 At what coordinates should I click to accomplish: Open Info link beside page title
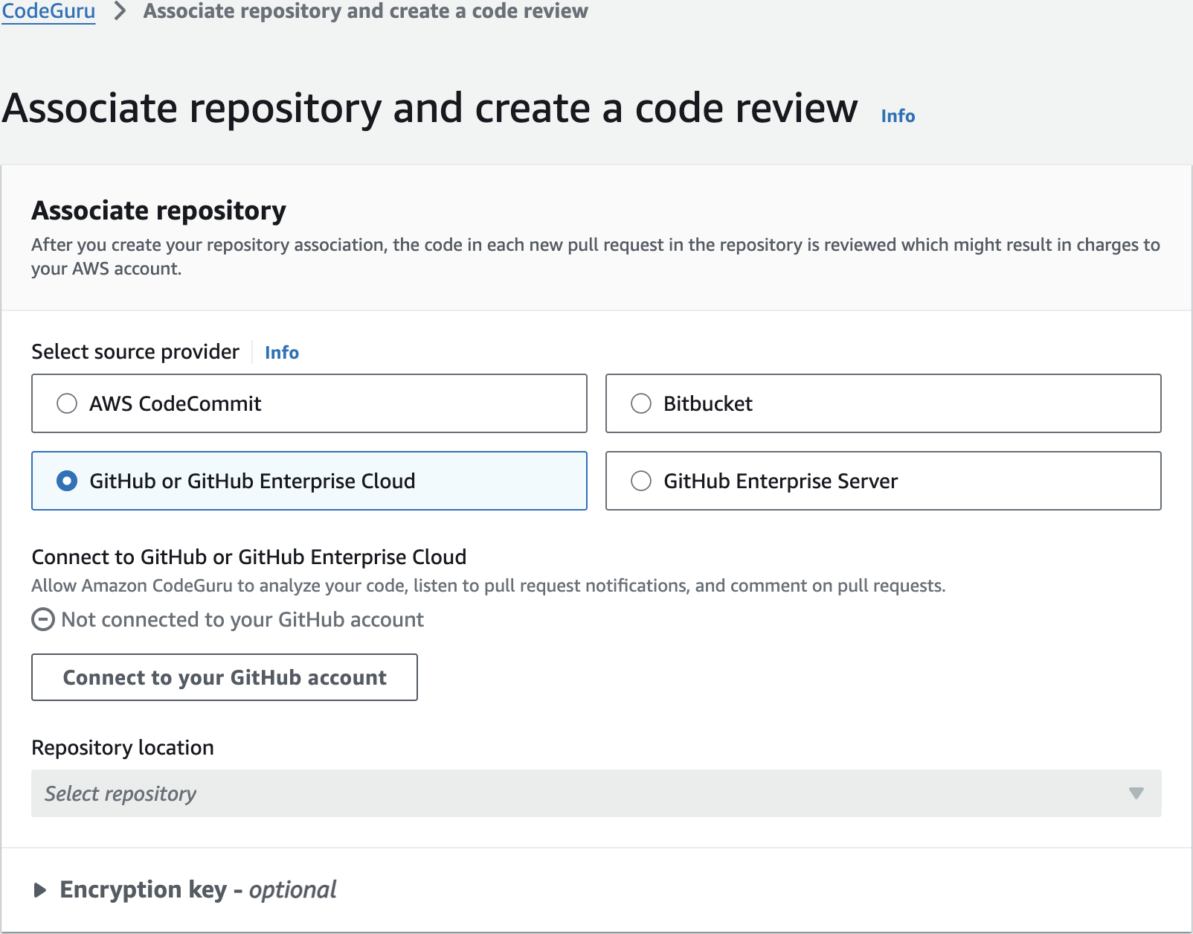[x=898, y=116]
